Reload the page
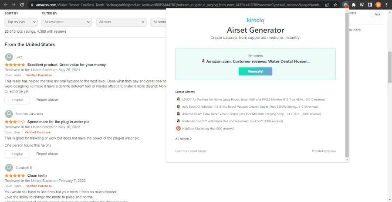Screen dimensions: 392x202 [22, 5]
